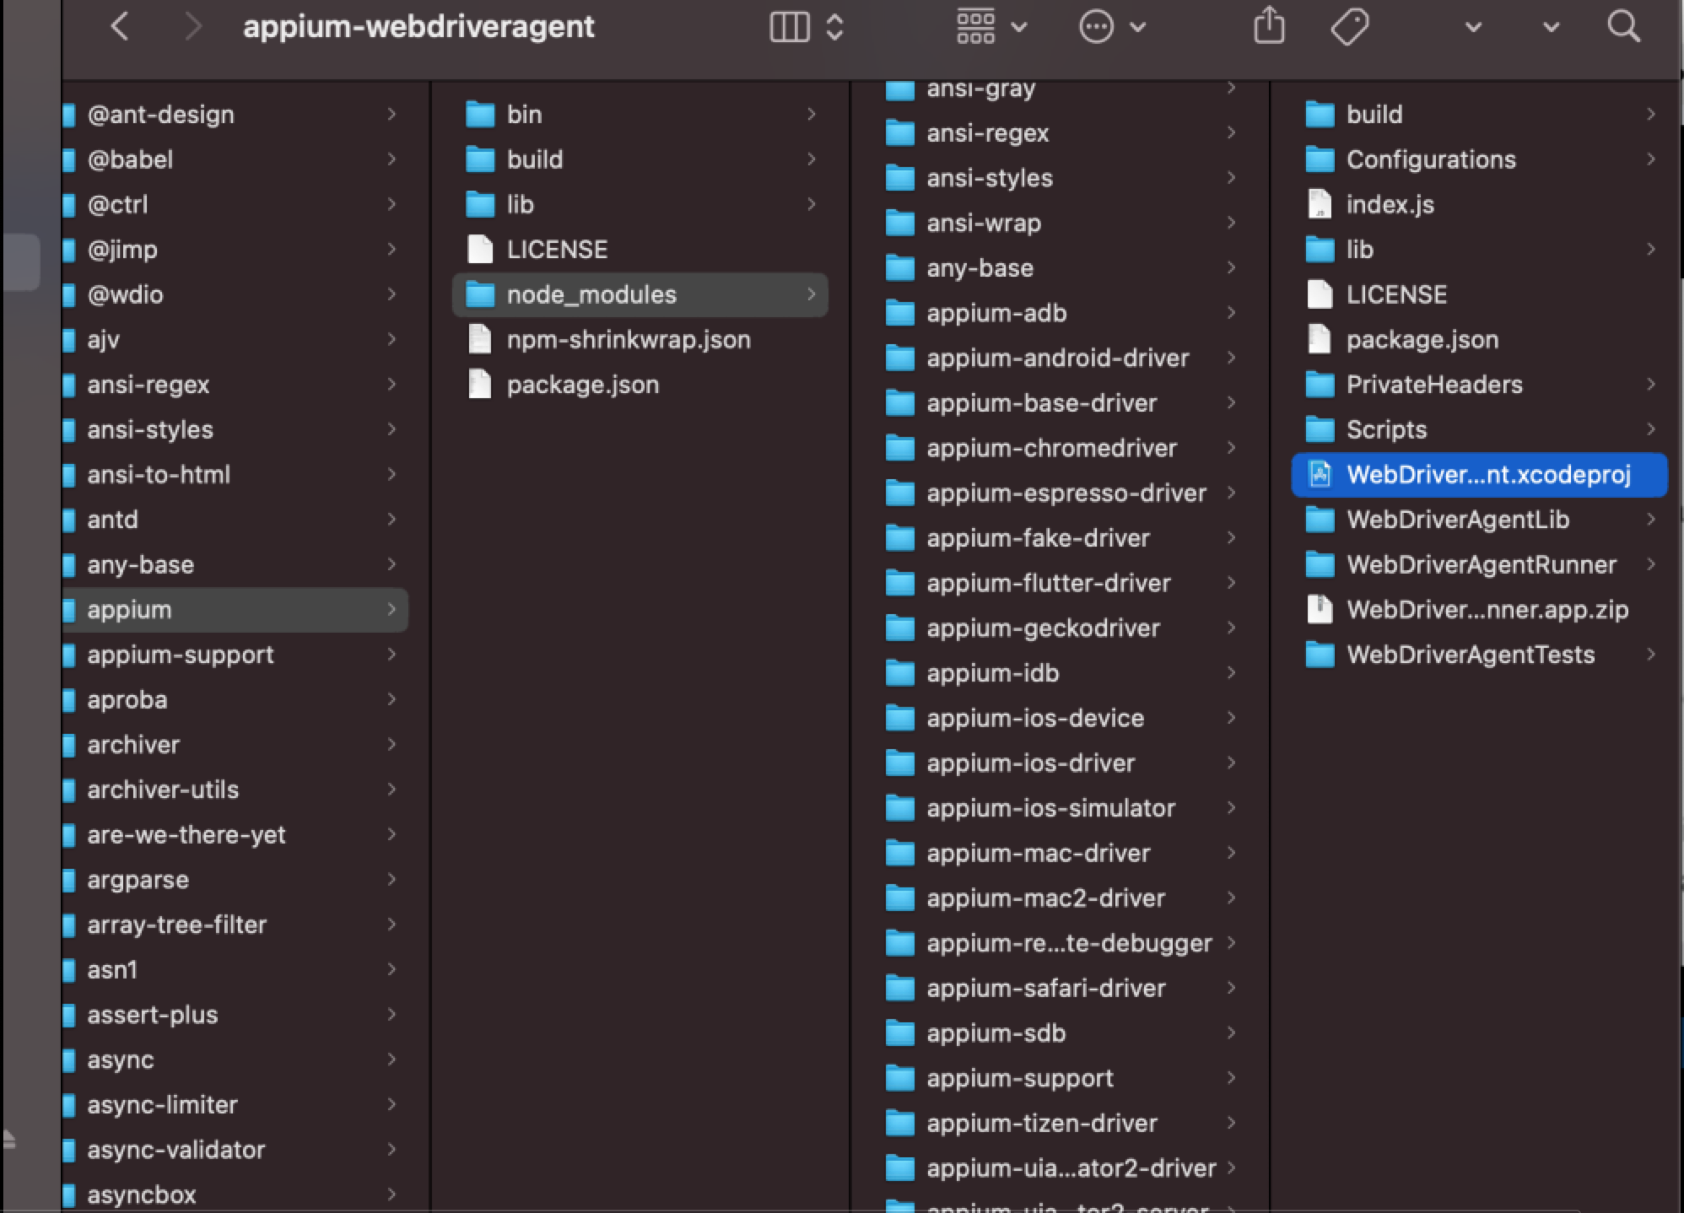Open the Search magnifier icon
This screenshot has width=1684, height=1213.
click(x=1623, y=27)
